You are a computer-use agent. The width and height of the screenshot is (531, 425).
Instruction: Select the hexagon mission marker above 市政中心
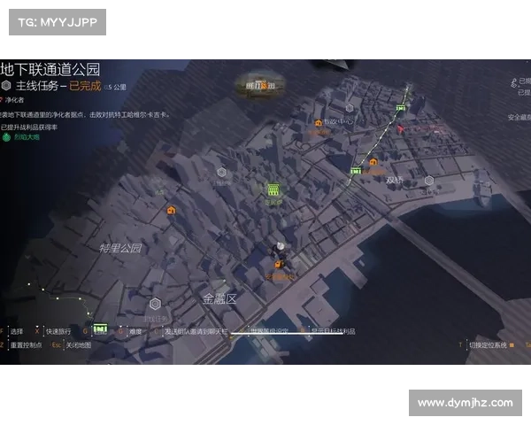(x=350, y=108)
